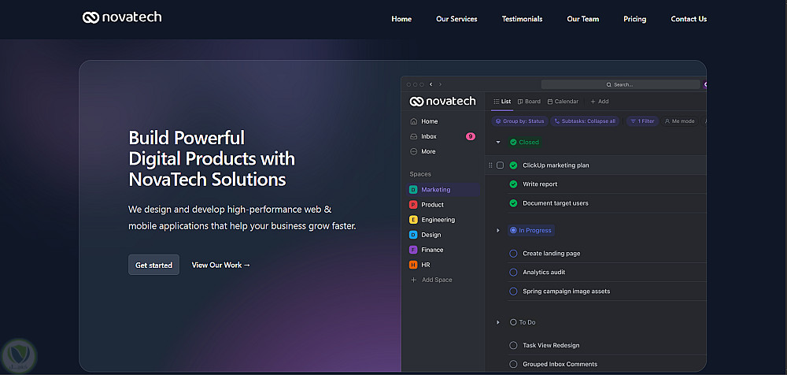The width and height of the screenshot is (787, 375).
Task: Open the Testimonials nav item
Action: [522, 19]
